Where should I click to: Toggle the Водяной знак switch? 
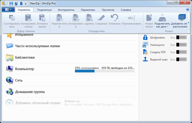point(181,59)
